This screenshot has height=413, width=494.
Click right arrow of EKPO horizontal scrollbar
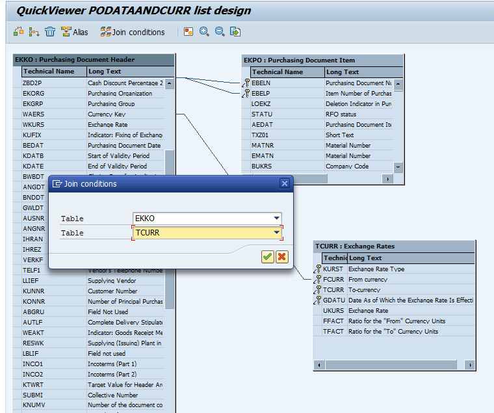387,179
